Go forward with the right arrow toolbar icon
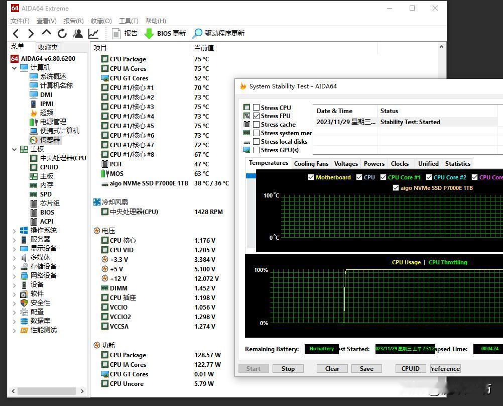Viewport: 503px width, 406px height. (31, 33)
